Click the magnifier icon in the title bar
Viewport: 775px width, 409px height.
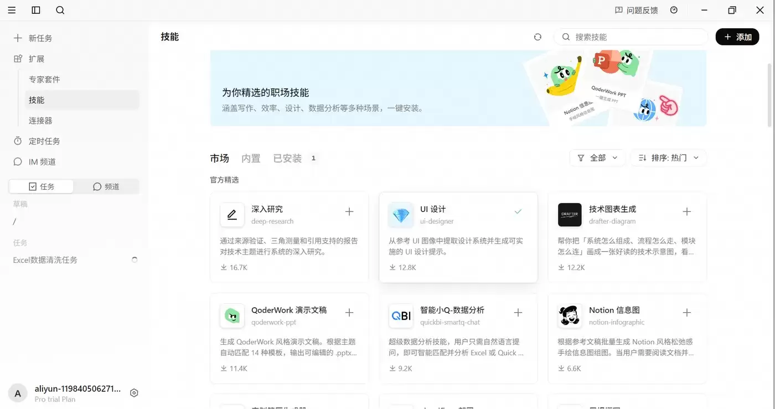(60, 10)
